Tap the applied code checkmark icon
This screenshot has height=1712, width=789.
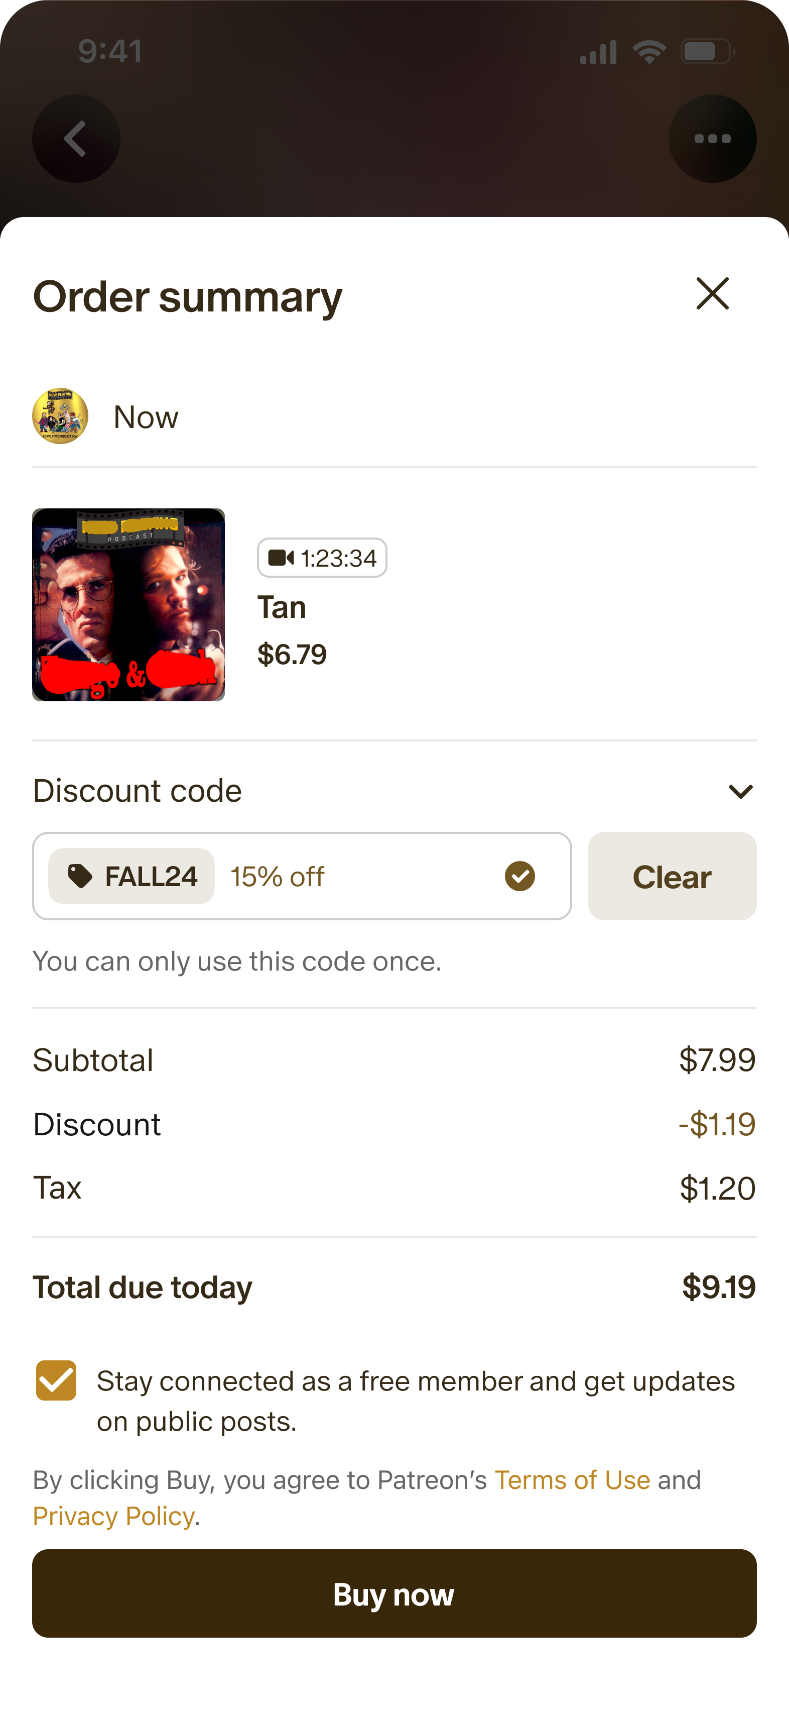point(520,876)
